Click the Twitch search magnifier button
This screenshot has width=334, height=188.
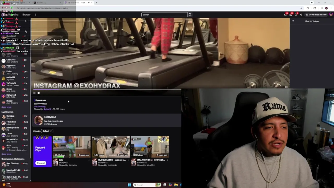(x=190, y=15)
